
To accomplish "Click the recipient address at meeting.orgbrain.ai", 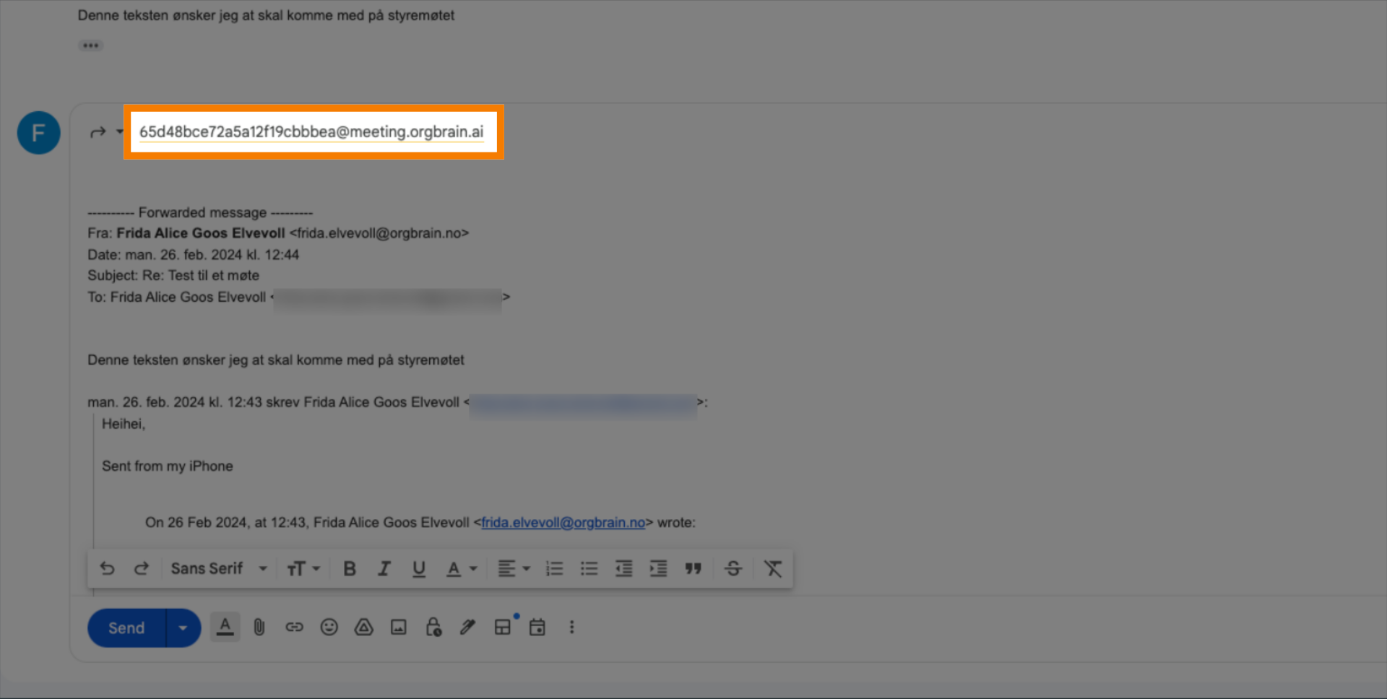I will click(x=311, y=132).
